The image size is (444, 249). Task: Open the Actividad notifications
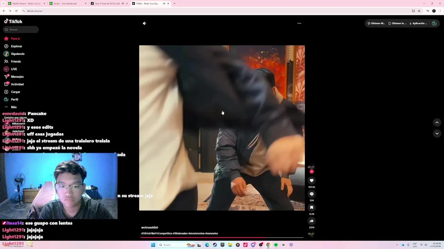point(14,84)
